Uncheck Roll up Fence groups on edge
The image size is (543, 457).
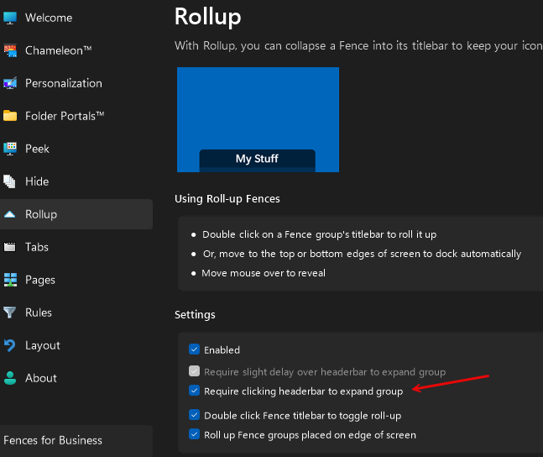[195, 434]
